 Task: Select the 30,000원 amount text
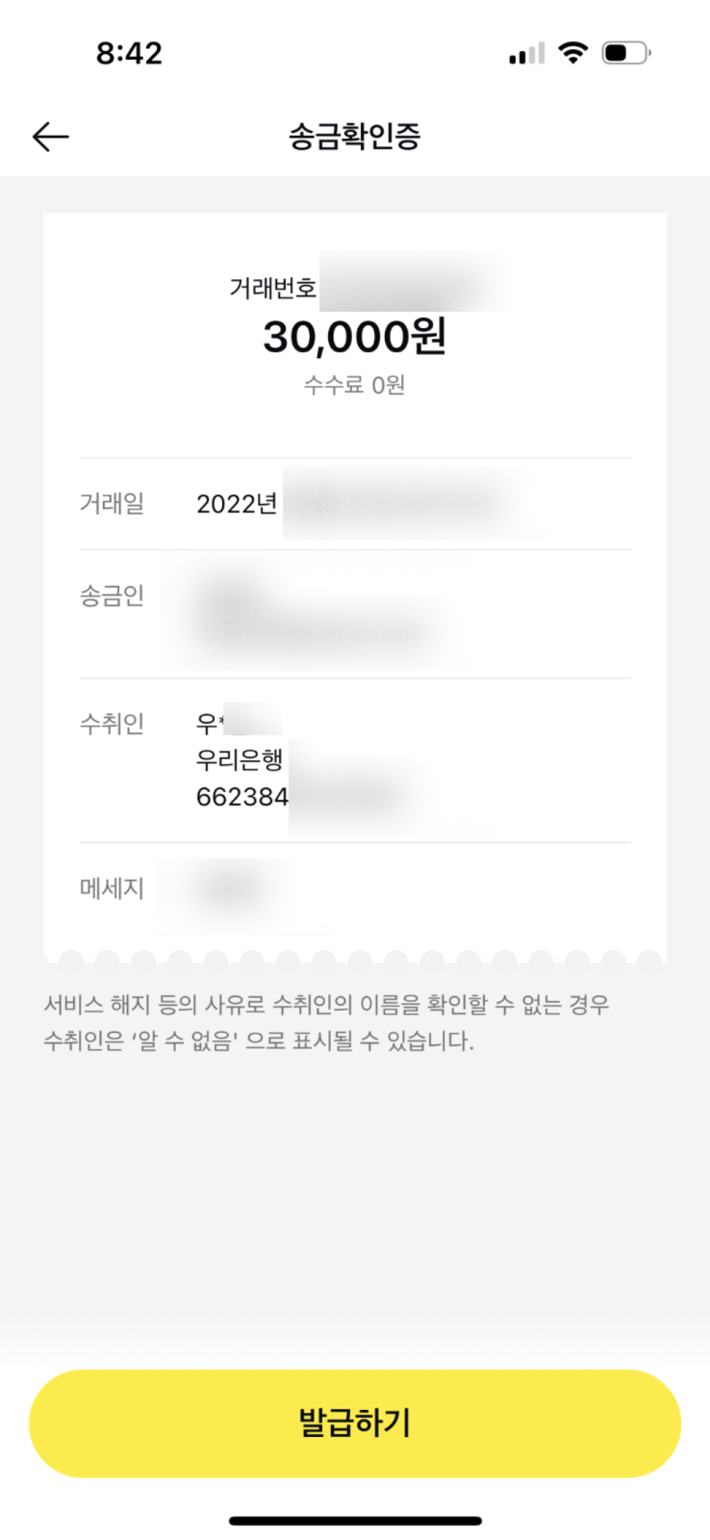point(354,336)
